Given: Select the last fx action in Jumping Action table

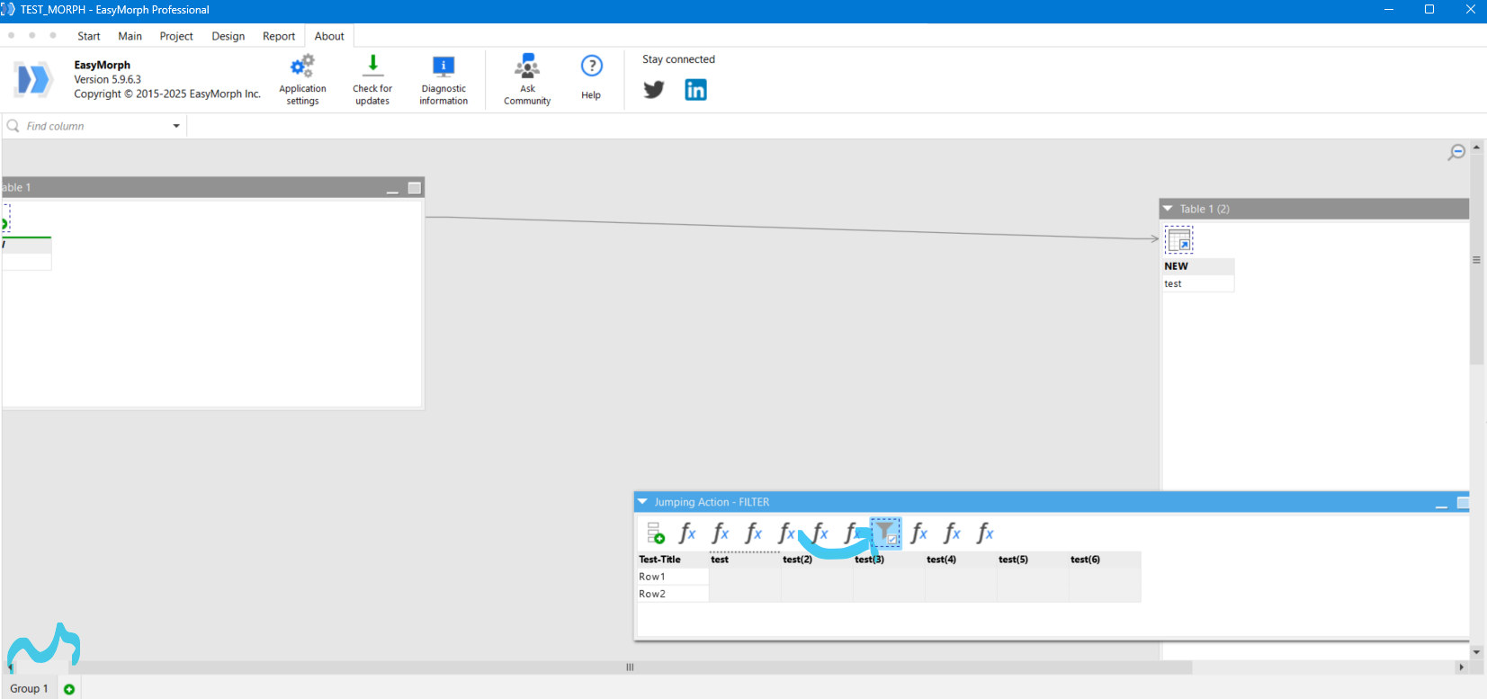Looking at the screenshot, I should (x=985, y=533).
